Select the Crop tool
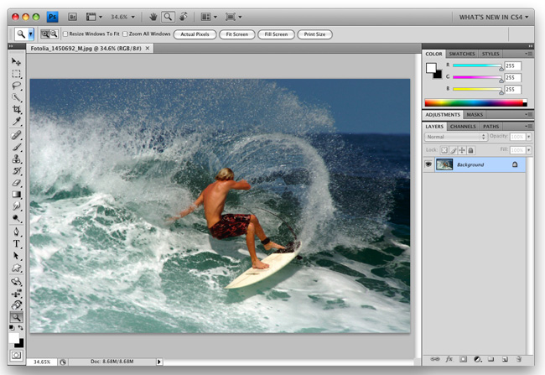The height and width of the screenshot is (375, 545). [17, 110]
